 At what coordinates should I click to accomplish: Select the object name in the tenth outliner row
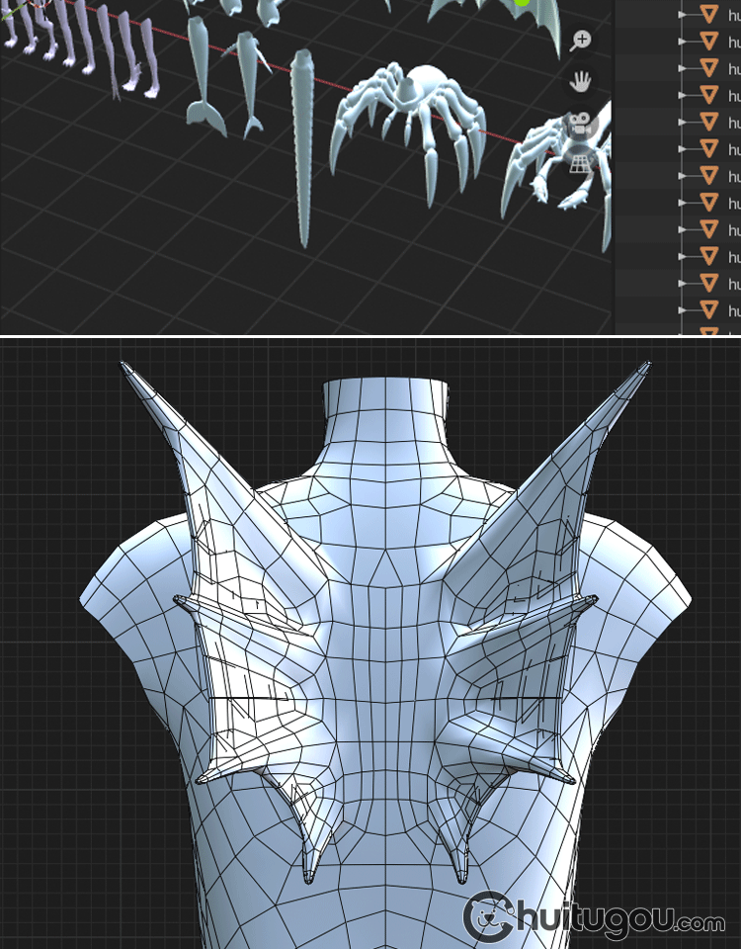point(734,257)
